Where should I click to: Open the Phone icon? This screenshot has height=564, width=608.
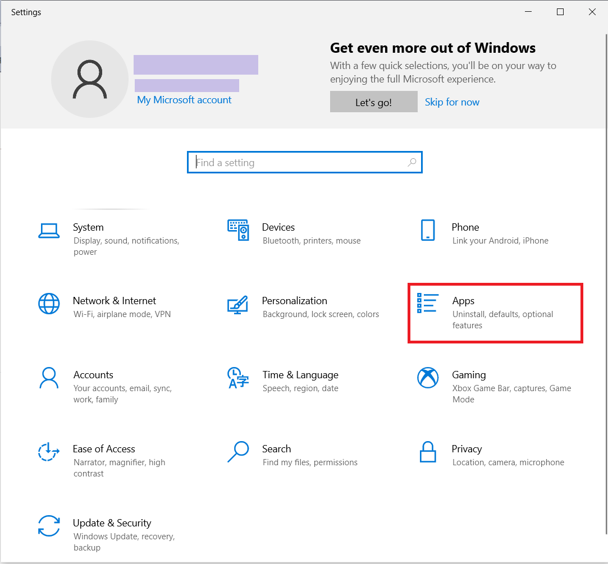pos(428,230)
